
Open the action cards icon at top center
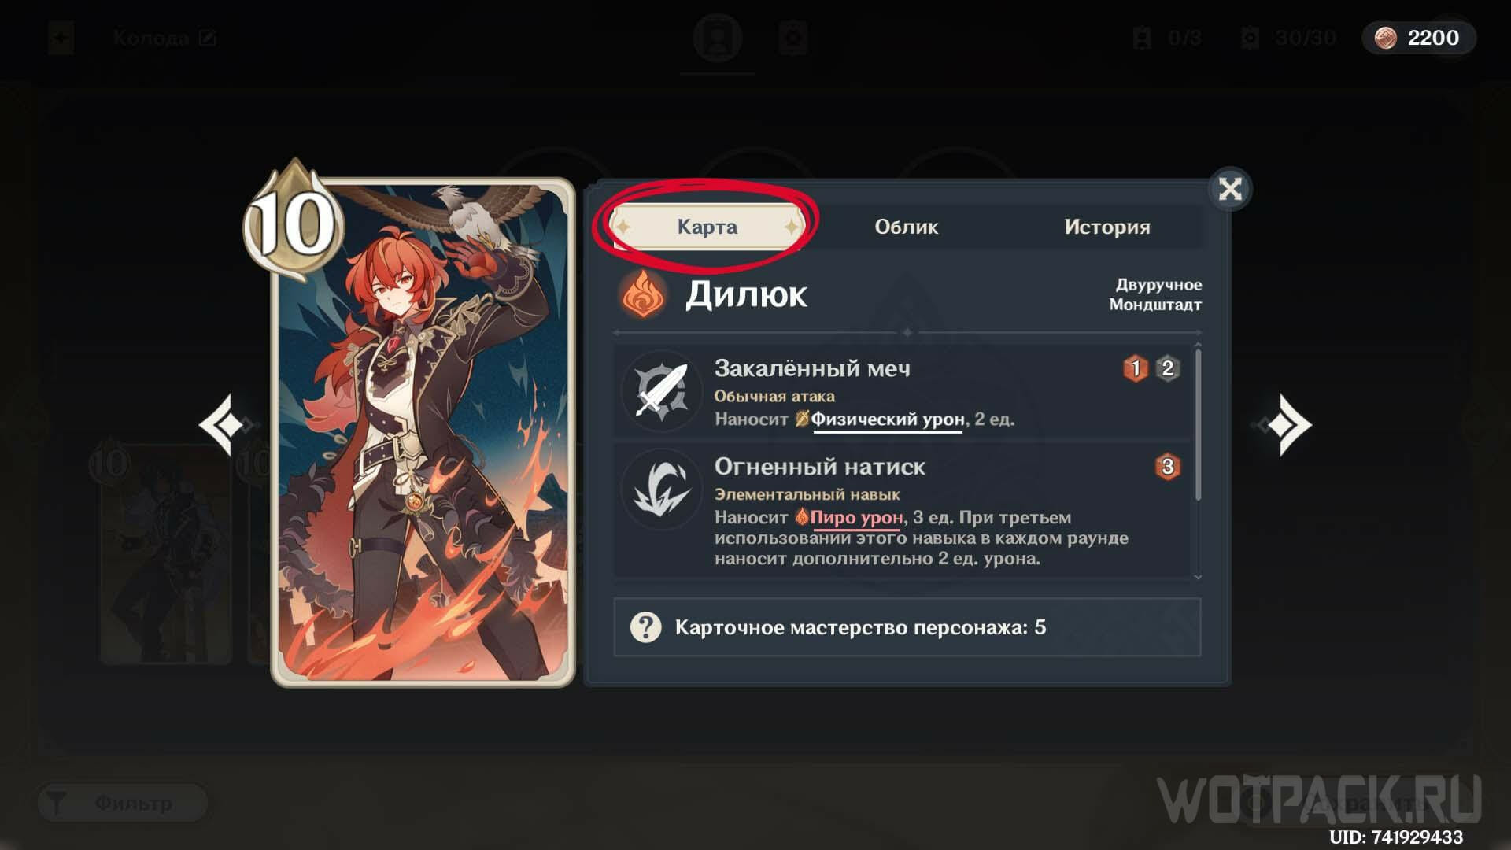(792, 37)
